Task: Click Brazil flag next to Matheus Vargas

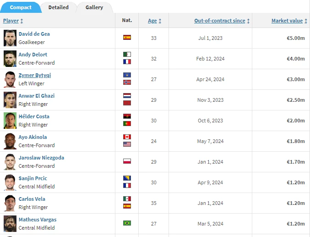Action: pyautogui.click(x=127, y=223)
